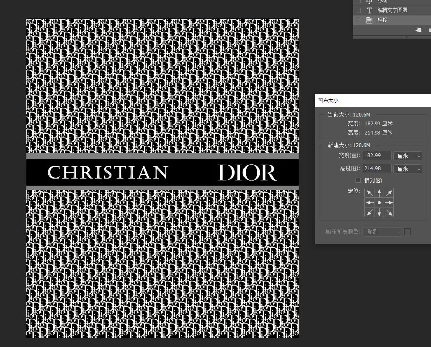
Task: Set anchor to top-left arrow
Action: coord(369,193)
